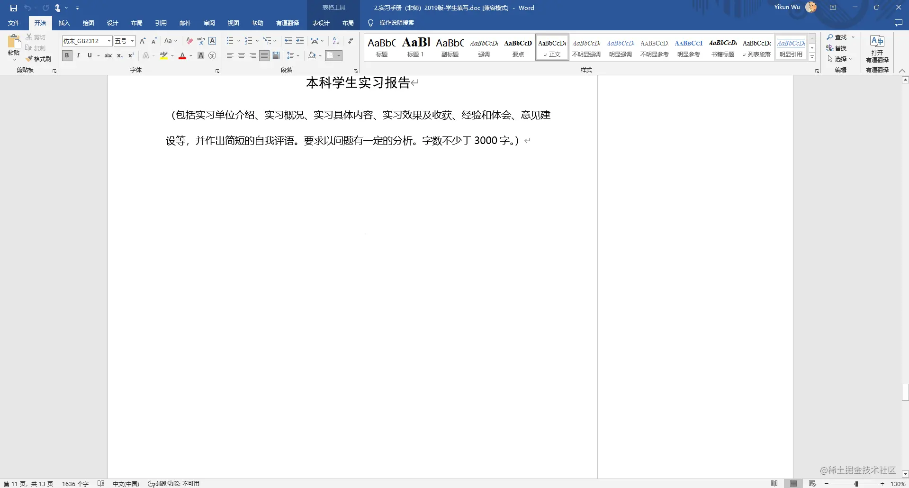Click the vertical scrollbar thumb
Image resolution: width=909 pixels, height=488 pixels.
click(905, 393)
